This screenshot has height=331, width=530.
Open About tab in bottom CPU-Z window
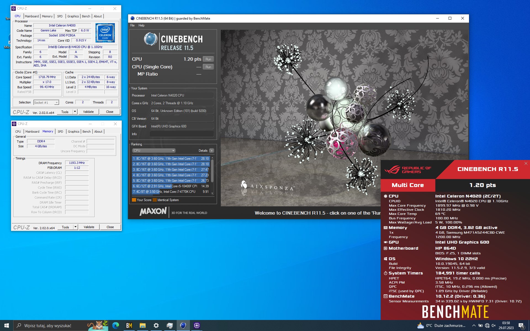click(98, 132)
